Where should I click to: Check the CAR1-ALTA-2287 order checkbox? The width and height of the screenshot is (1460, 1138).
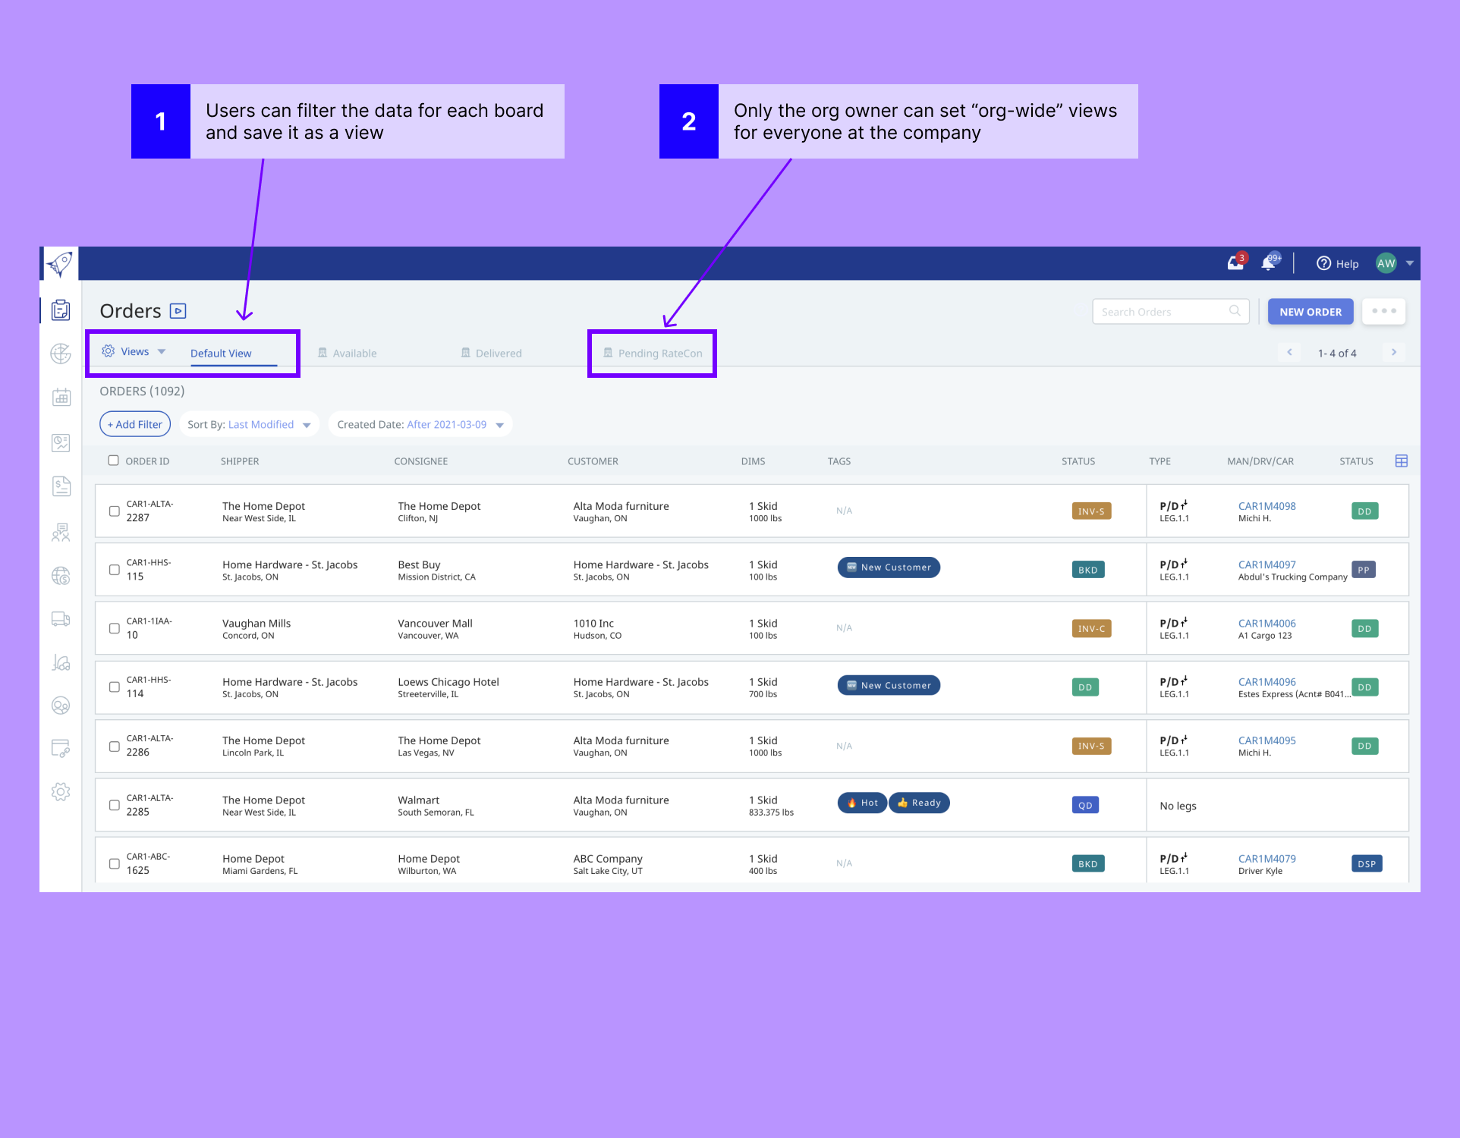tap(114, 512)
